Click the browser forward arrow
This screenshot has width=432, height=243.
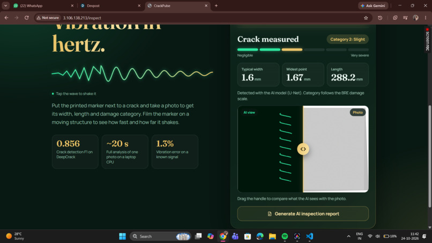coord(17,18)
